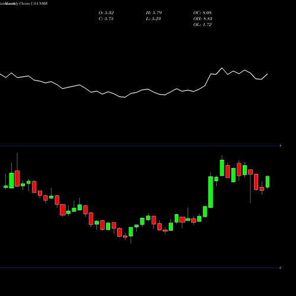
Task: Click the '7' price axis label
Action: click(x=280, y=146)
